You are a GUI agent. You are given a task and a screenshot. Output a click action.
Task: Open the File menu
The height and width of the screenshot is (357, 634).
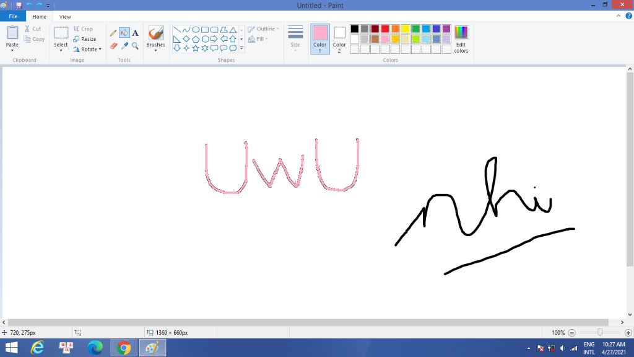13,16
